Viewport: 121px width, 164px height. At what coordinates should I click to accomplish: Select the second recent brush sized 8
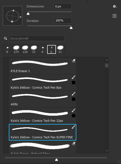point(43,49)
